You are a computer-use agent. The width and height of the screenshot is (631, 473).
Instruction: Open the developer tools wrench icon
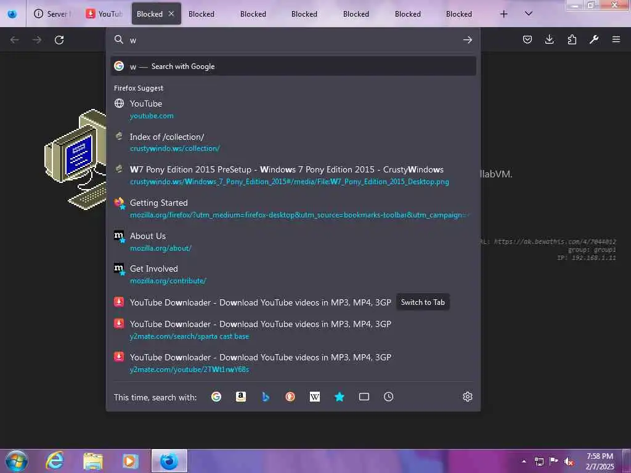click(x=594, y=39)
